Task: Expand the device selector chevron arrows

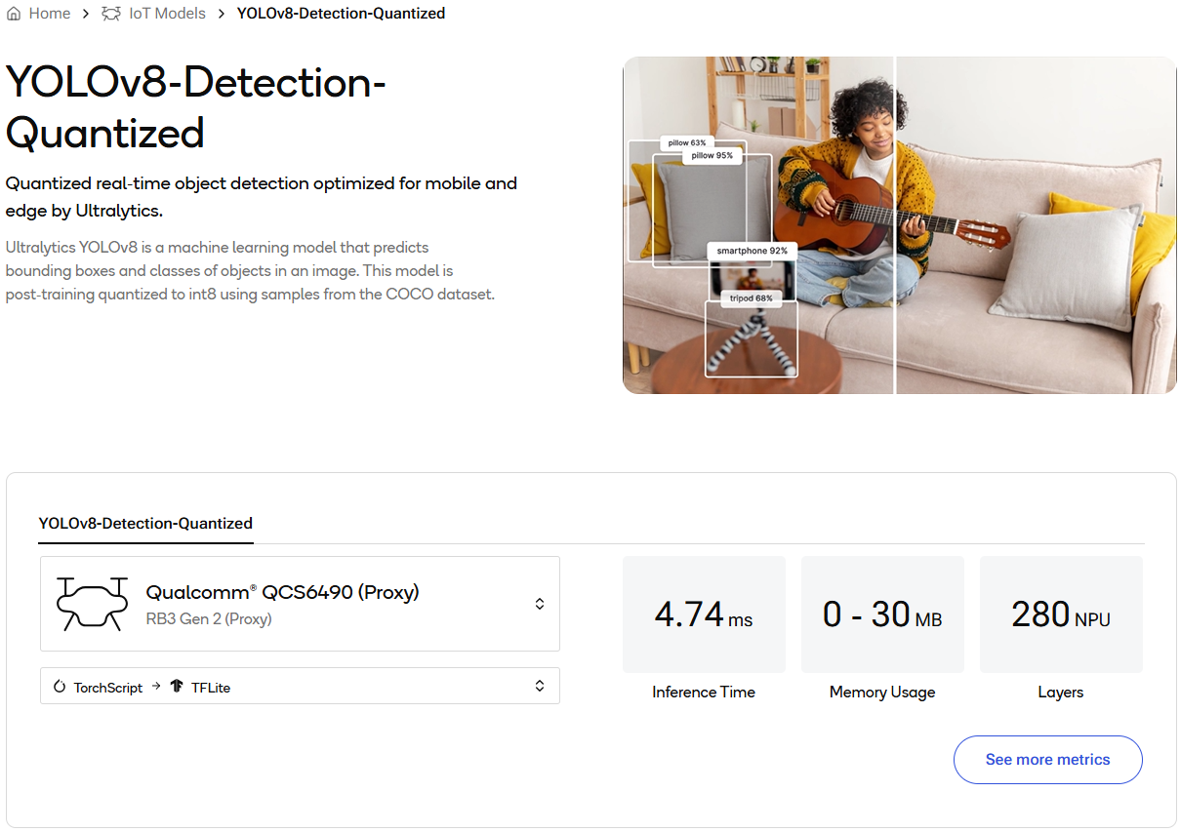Action: click(x=540, y=604)
